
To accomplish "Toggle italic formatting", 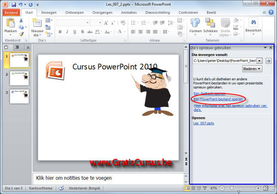I will [67, 32].
